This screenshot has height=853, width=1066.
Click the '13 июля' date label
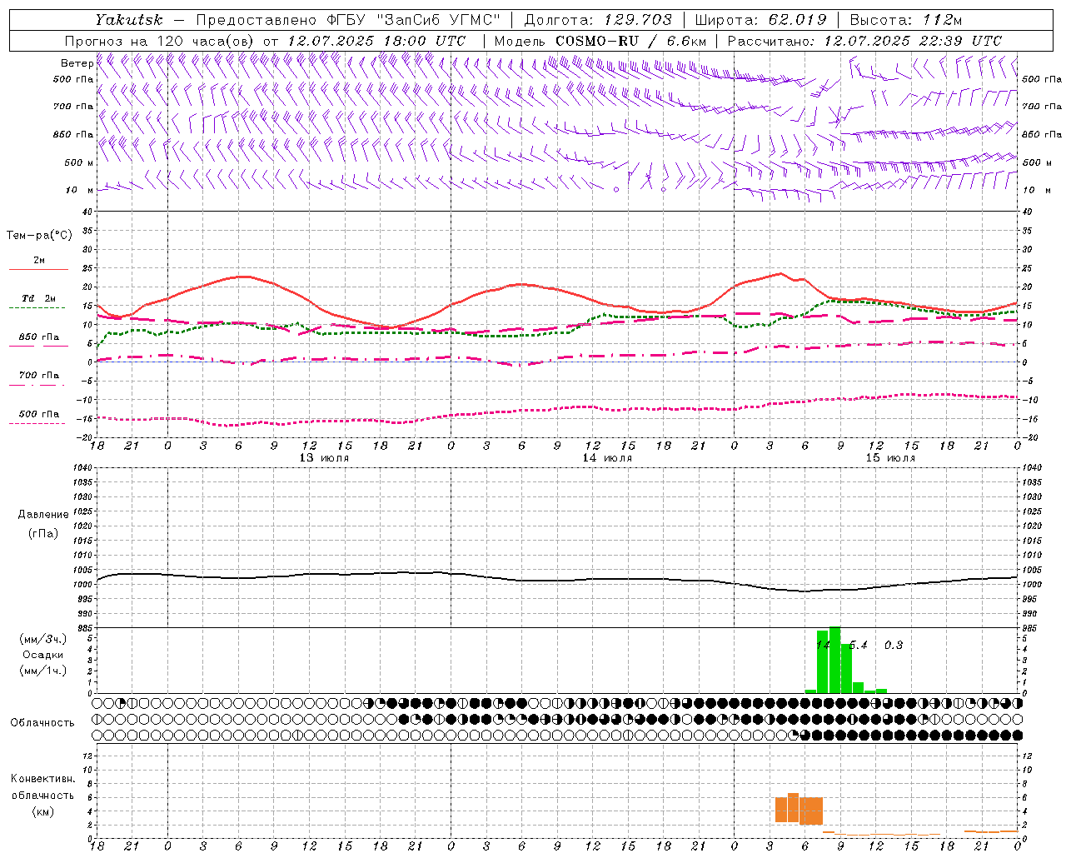[x=324, y=457]
